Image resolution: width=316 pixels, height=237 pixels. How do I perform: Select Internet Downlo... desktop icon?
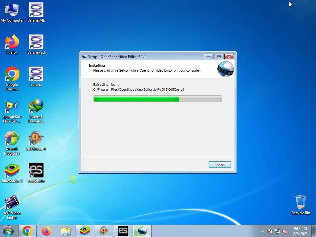36,111
